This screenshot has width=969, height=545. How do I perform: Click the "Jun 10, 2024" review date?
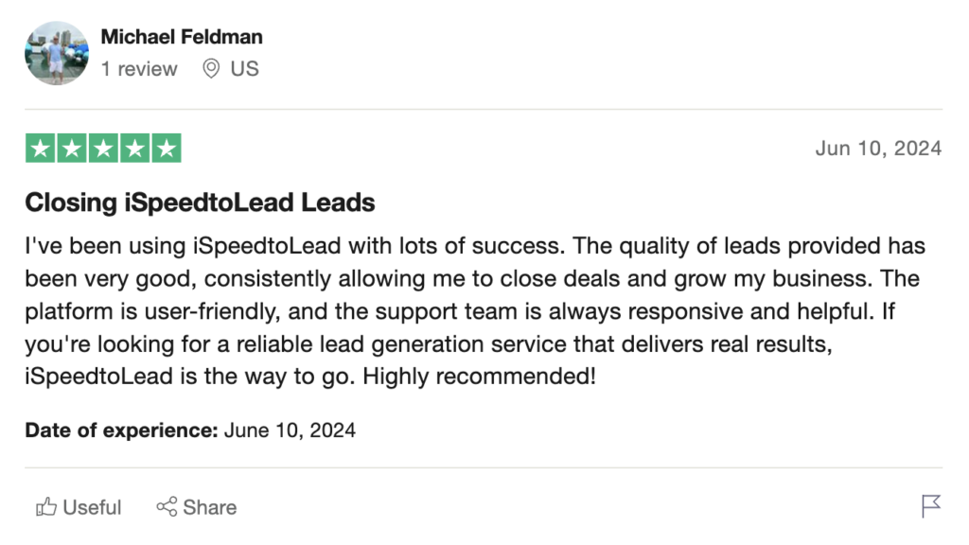(878, 149)
